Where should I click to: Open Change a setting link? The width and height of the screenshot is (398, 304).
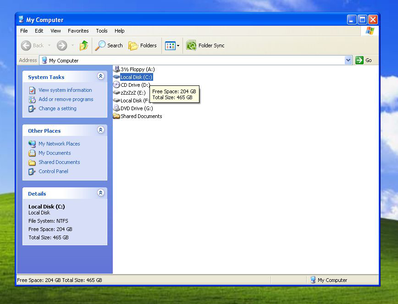click(x=57, y=108)
